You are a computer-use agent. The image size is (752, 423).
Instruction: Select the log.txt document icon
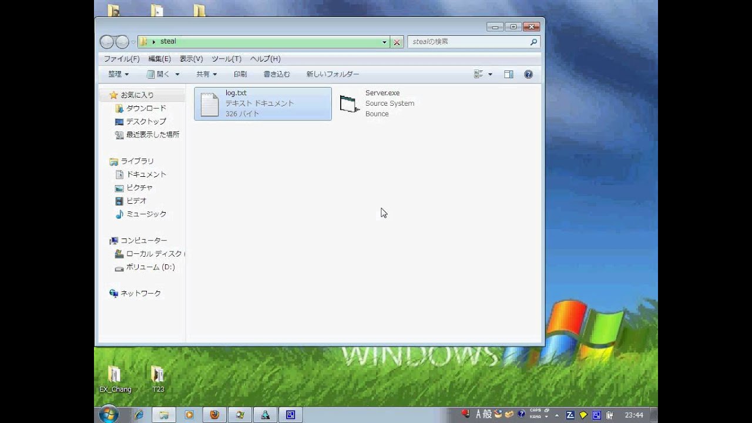pyautogui.click(x=210, y=104)
